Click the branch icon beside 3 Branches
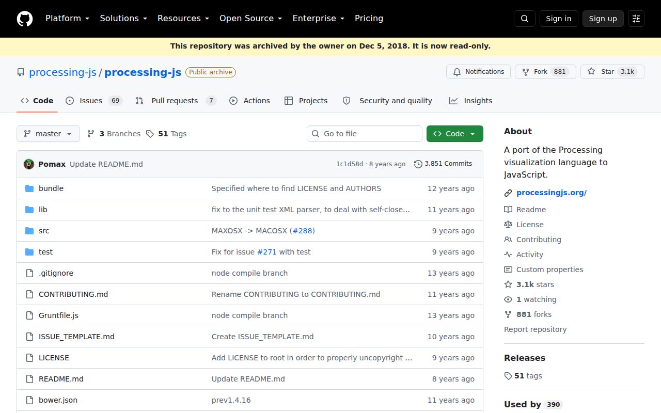The image size is (661, 413). (91, 134)
